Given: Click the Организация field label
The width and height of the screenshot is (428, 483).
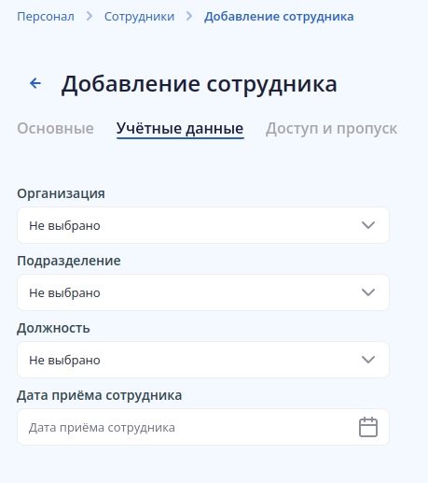Looking at the screenshot, I should point(61,193).
